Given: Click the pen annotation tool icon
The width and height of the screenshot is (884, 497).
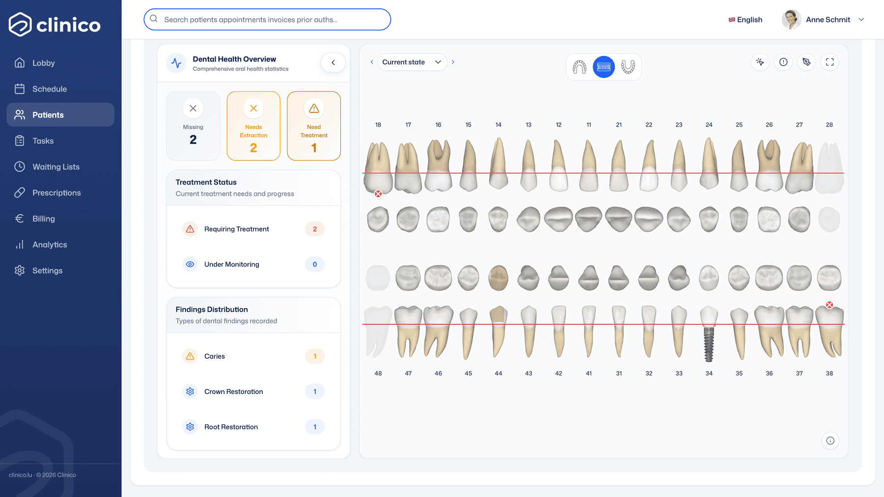Looking at the screenshot, I should pyautogui.click(x=806, y=62).
